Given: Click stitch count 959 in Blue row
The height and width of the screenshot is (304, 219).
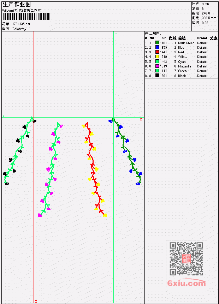Looking at the screenshot, I should tap(164, 48).
